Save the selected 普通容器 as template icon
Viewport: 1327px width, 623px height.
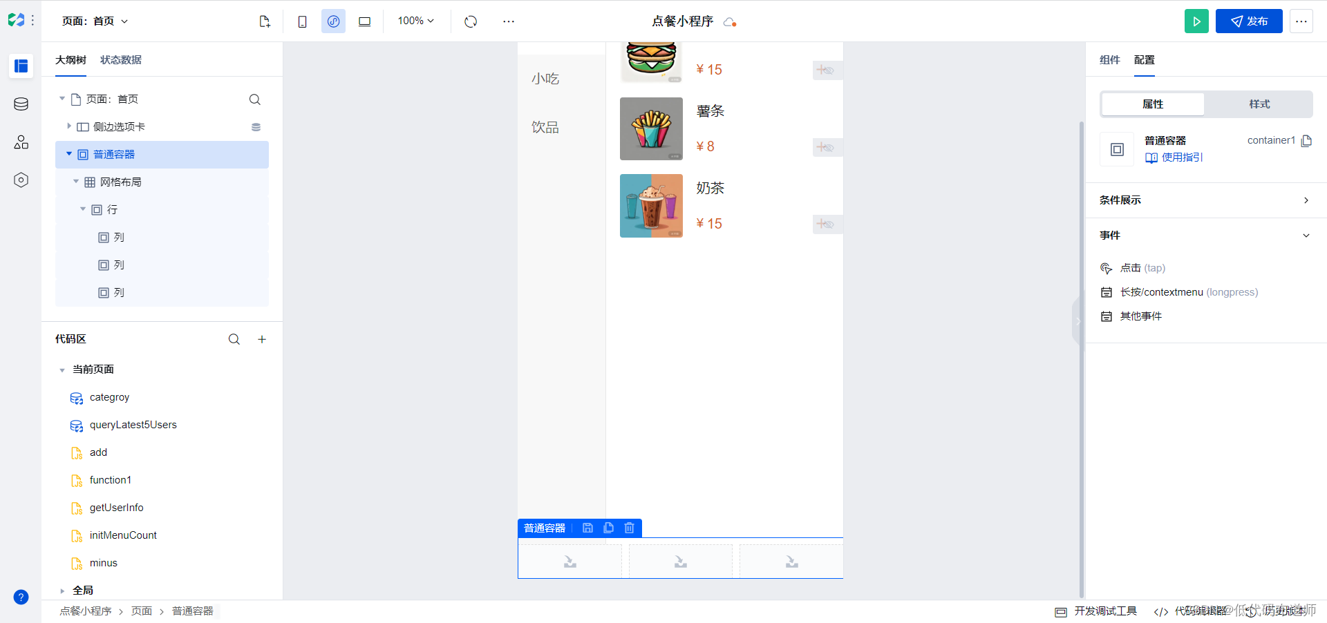coord(587,528)
